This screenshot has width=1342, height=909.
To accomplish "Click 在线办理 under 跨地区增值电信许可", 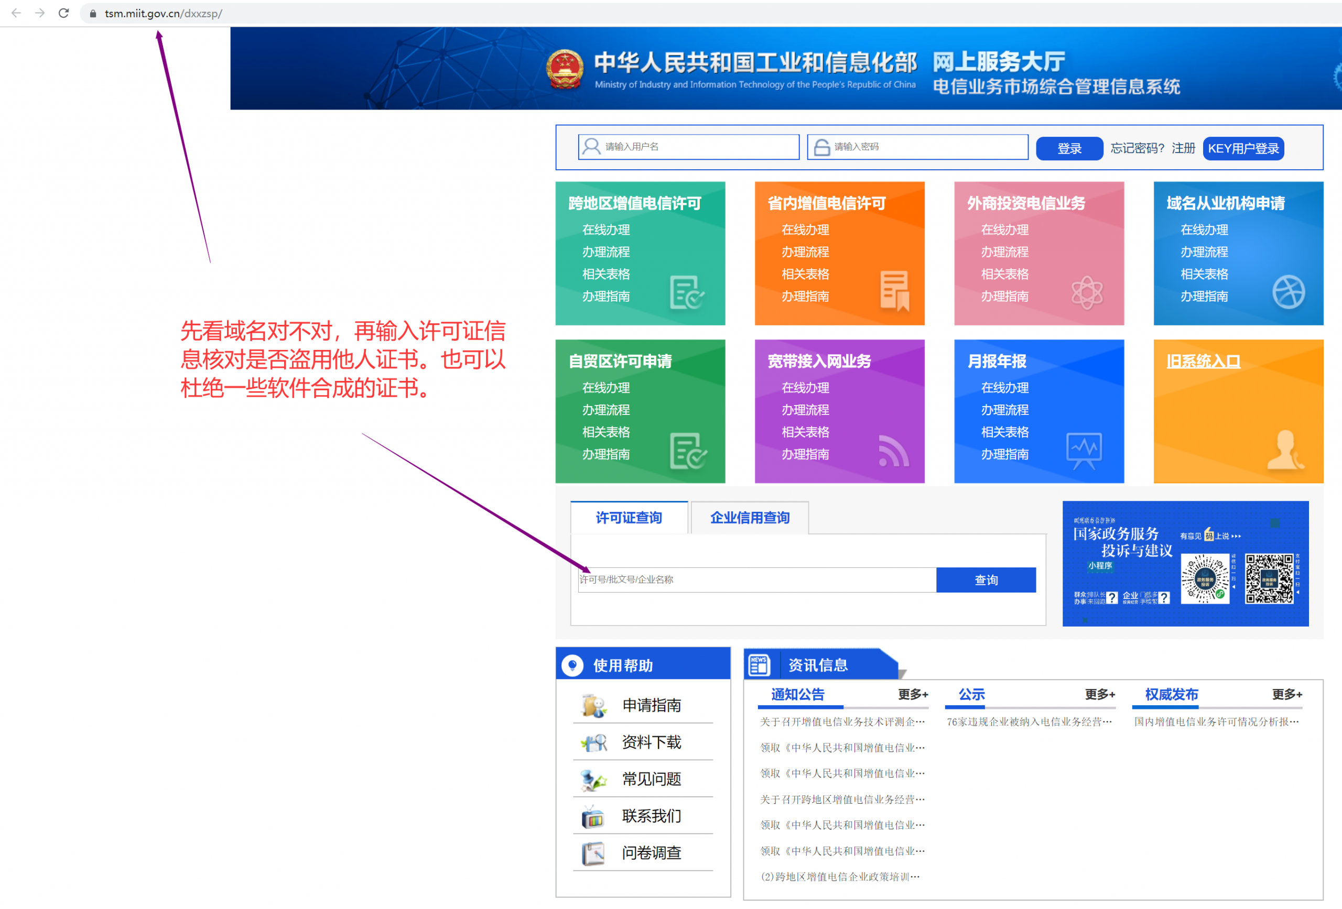I will pos(606,229).
